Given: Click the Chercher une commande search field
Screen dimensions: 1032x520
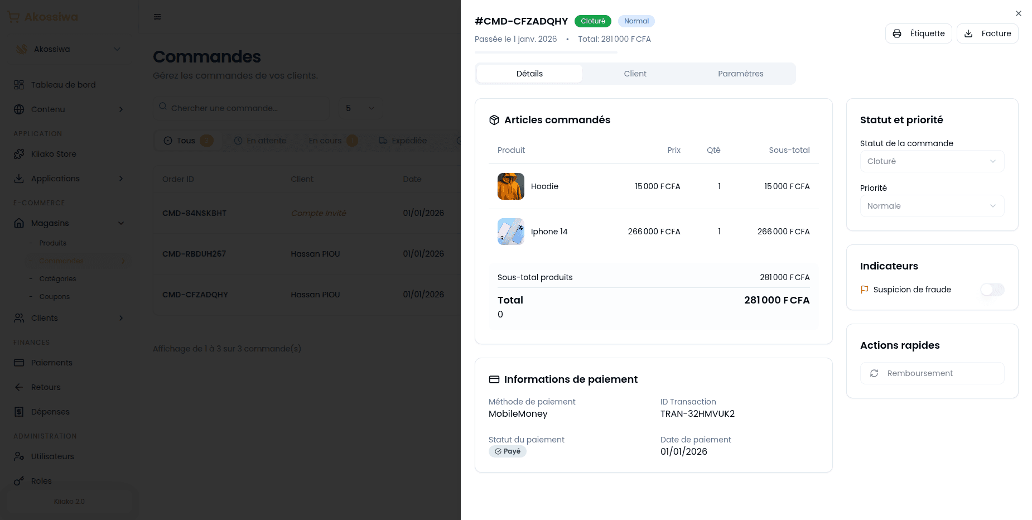Looking at the screenshot, I should pos(242,108).
